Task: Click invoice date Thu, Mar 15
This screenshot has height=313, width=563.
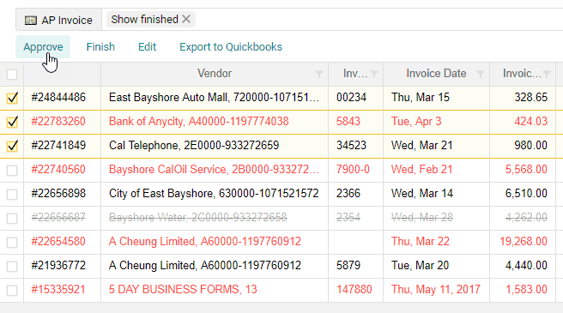Action: click(421, 97)
